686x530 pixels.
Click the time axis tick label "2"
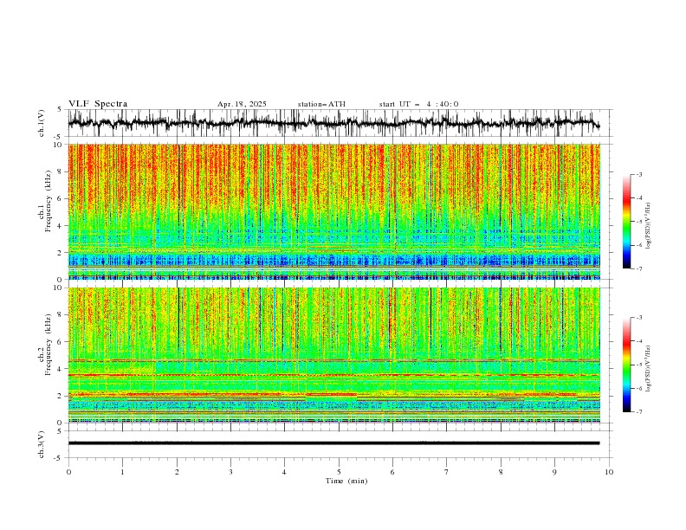click(177, 472)
